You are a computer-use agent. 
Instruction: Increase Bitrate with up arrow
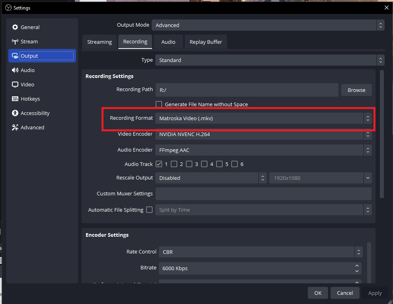click(357, 265)
